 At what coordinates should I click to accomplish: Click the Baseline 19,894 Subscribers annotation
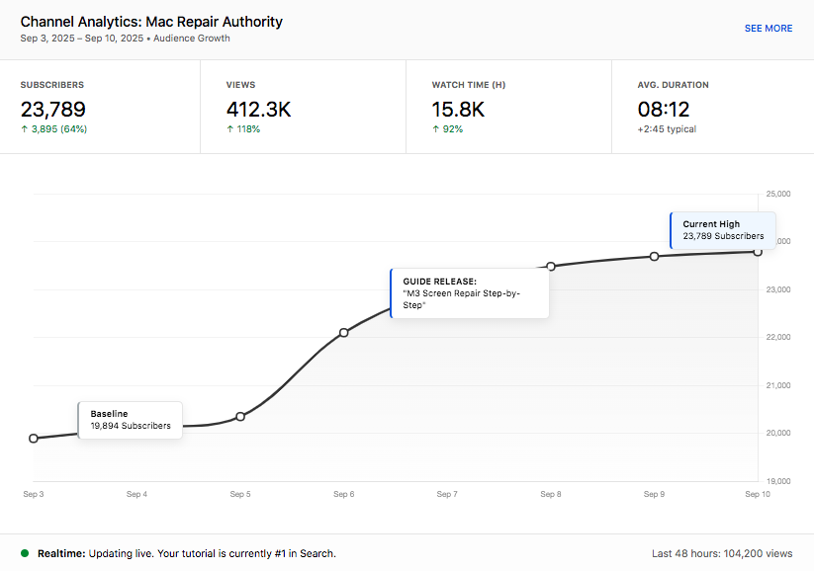(131, 420)
